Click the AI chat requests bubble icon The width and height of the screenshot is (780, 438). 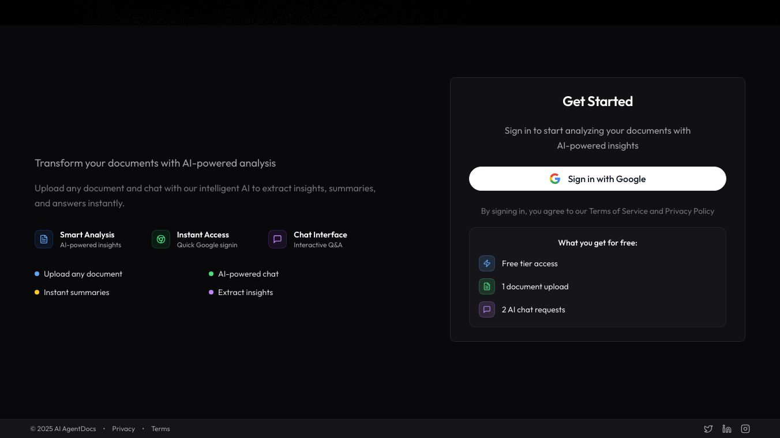[x=487, y=309]
